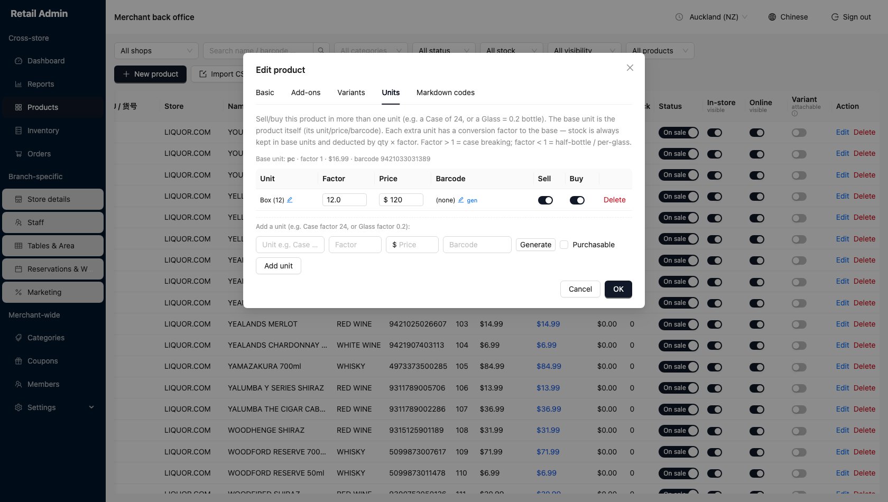888x502 pixels.
Task: Click the Factor field of Box unit
Action: (x=345, y=200)
